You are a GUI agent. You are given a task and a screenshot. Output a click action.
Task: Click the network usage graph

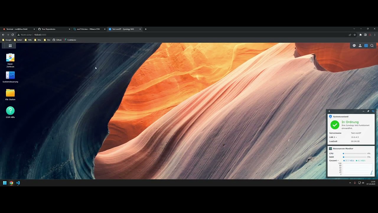coord(357,169)
